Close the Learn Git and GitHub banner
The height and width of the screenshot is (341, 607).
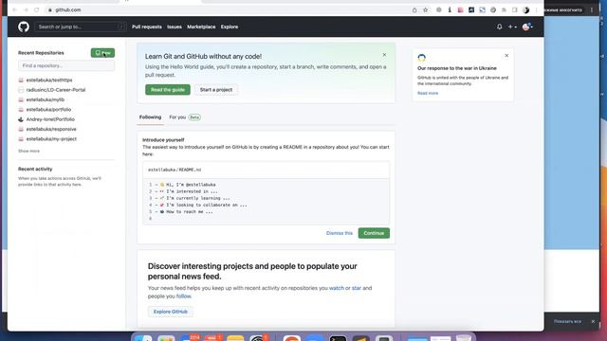[384, 55]
